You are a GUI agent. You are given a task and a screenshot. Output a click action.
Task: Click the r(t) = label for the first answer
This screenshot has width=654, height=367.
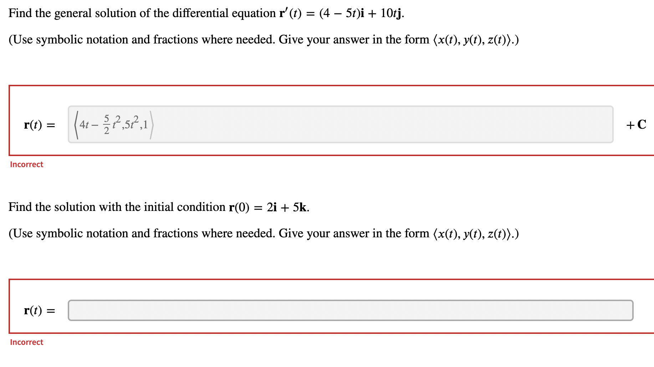click(39, 125)
